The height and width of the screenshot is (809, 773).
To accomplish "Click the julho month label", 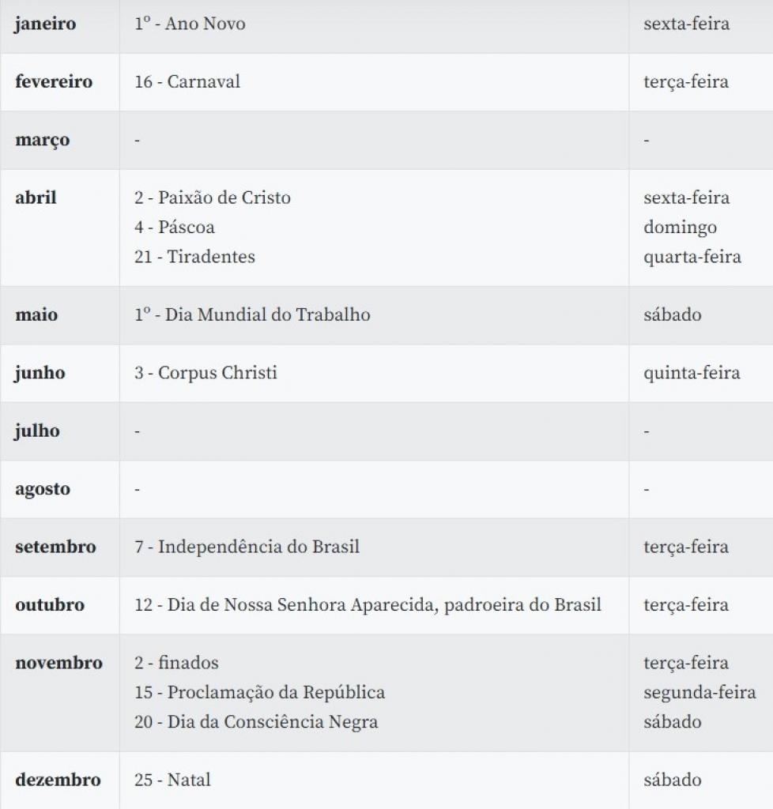I will click(37, 431).
